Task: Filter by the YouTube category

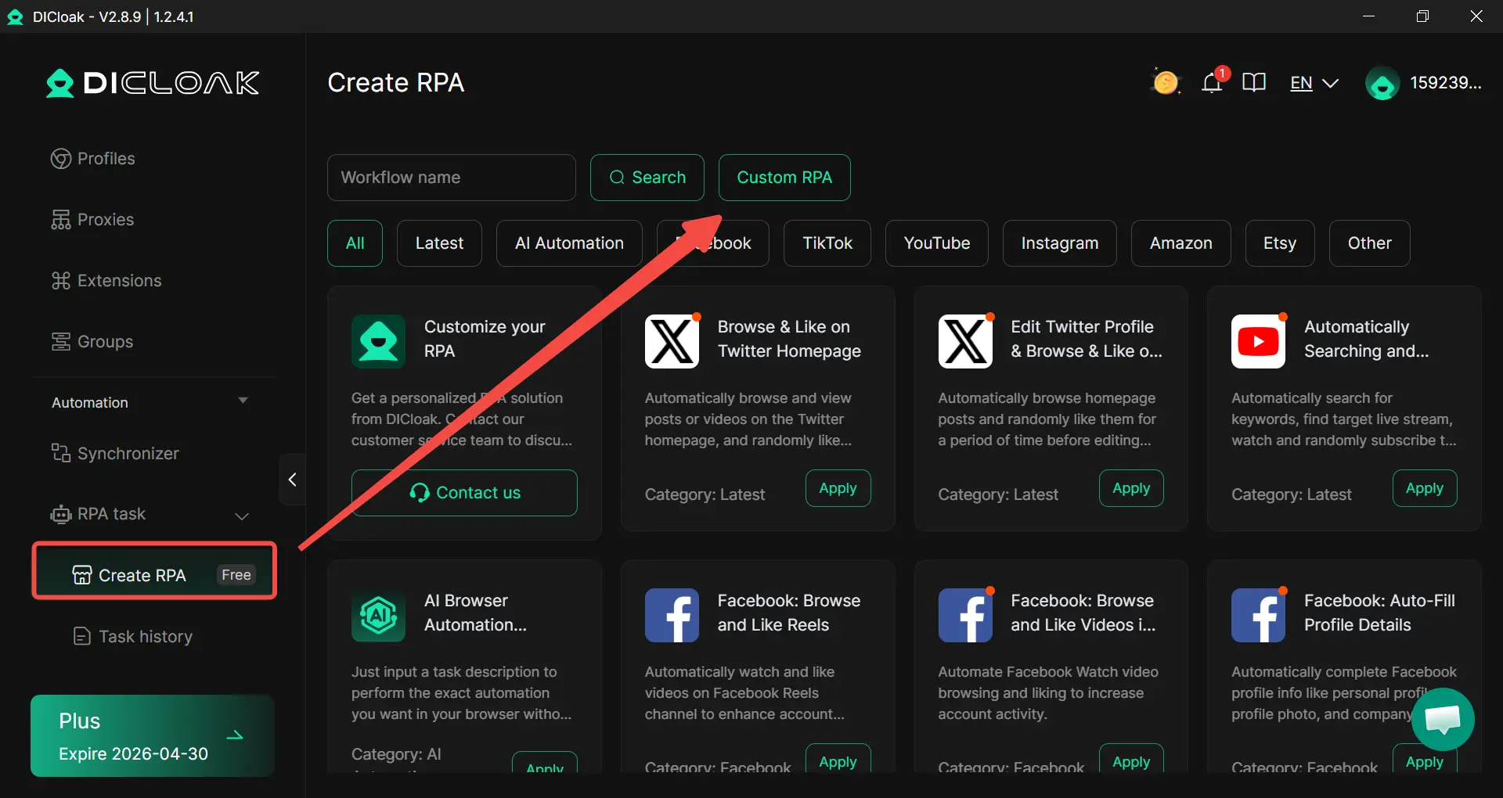Action: (x=936, y=243)
